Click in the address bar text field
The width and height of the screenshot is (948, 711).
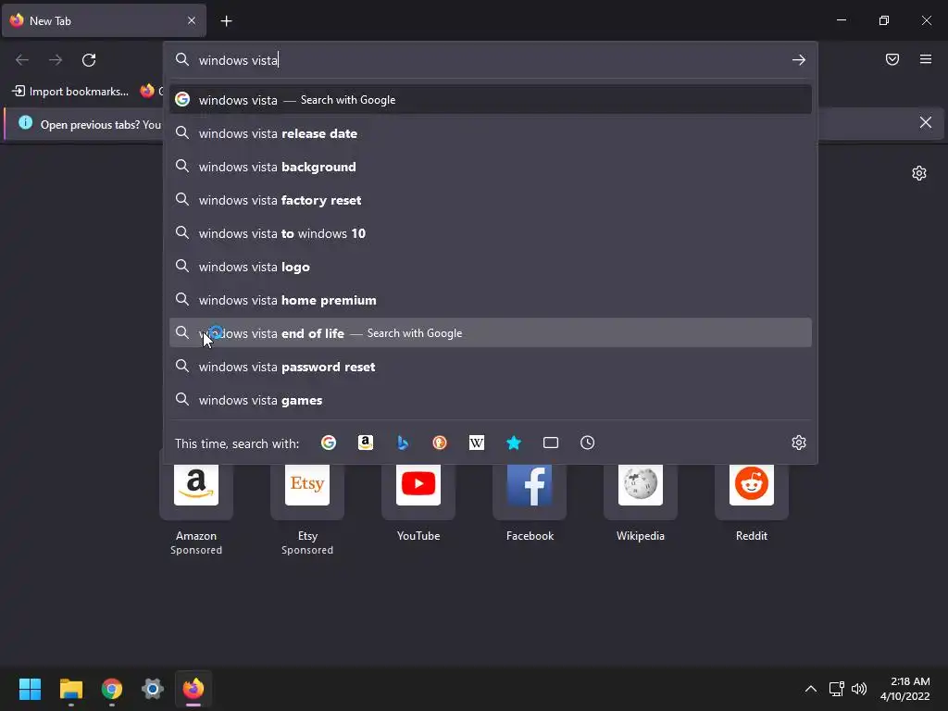(490, 60)
